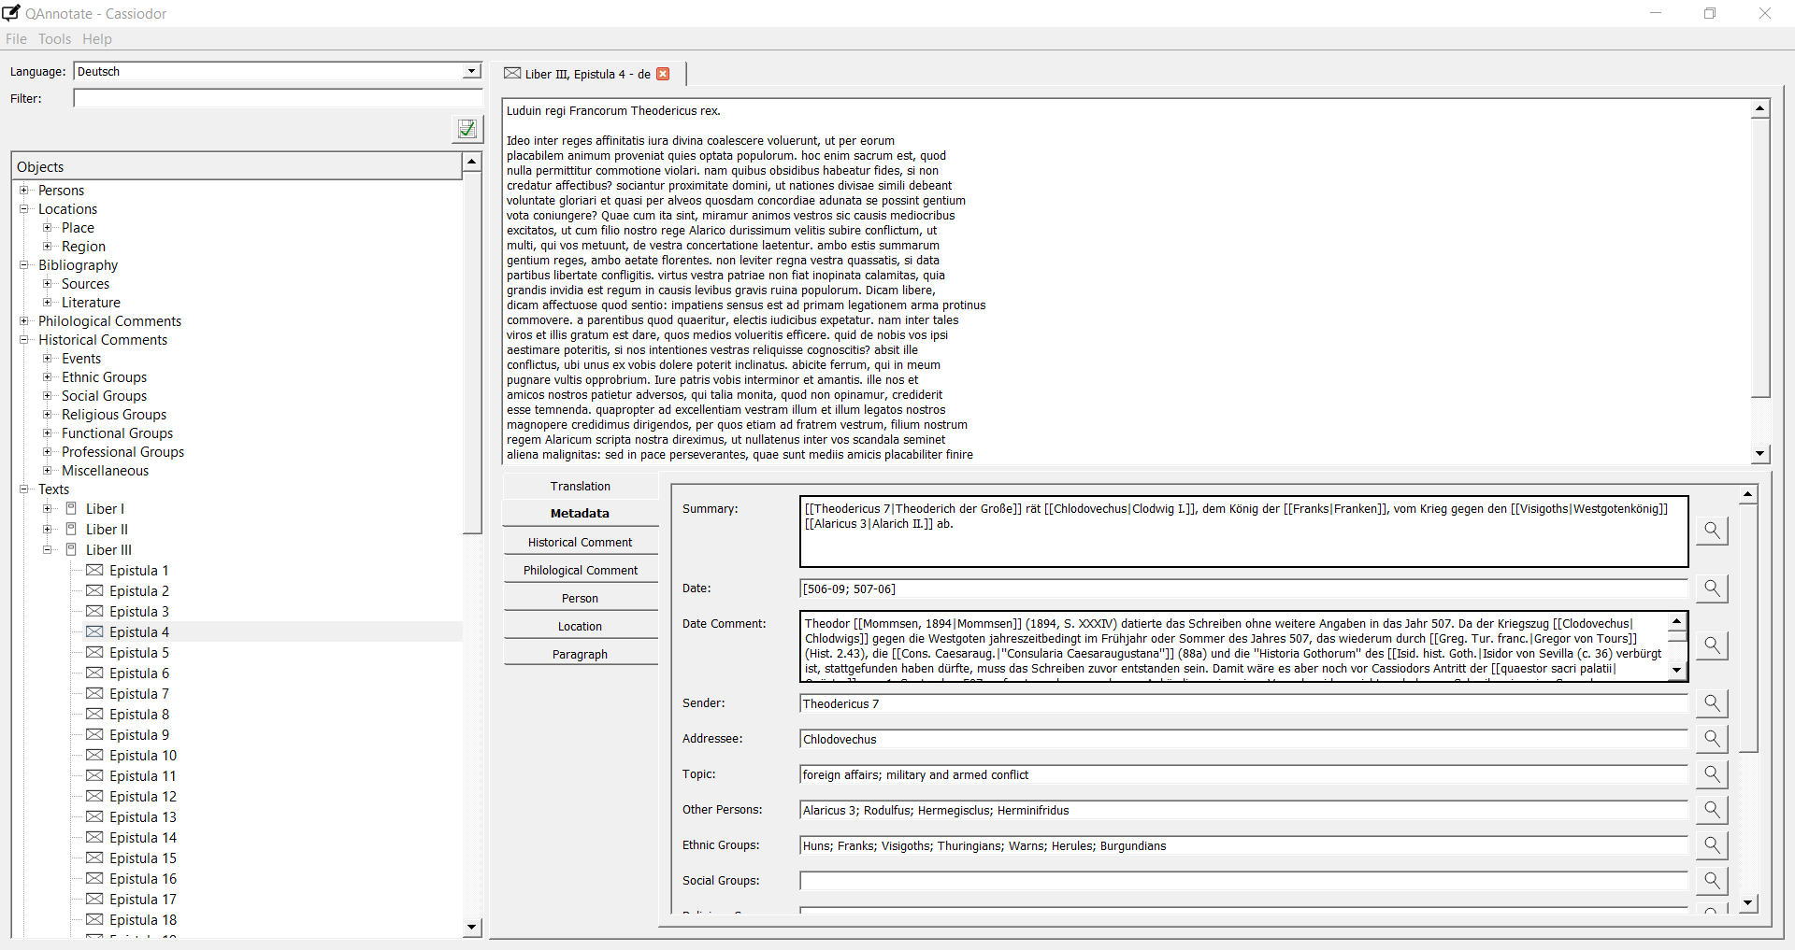
Task: Click the magnifier icon beside Other Persons field
Action: (1712, 810)
